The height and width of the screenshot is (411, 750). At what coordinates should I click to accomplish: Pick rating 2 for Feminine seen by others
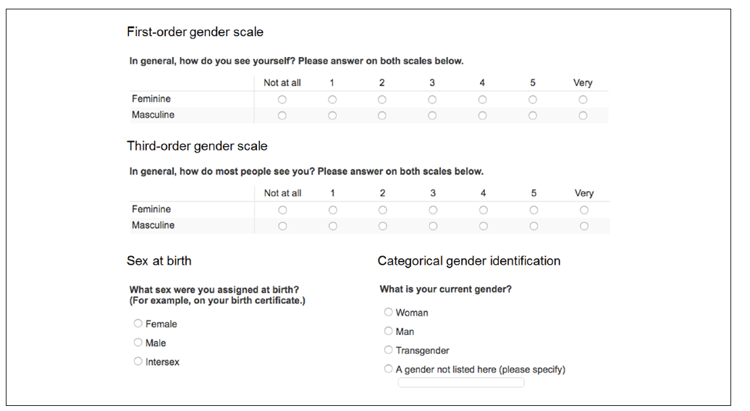382,211
